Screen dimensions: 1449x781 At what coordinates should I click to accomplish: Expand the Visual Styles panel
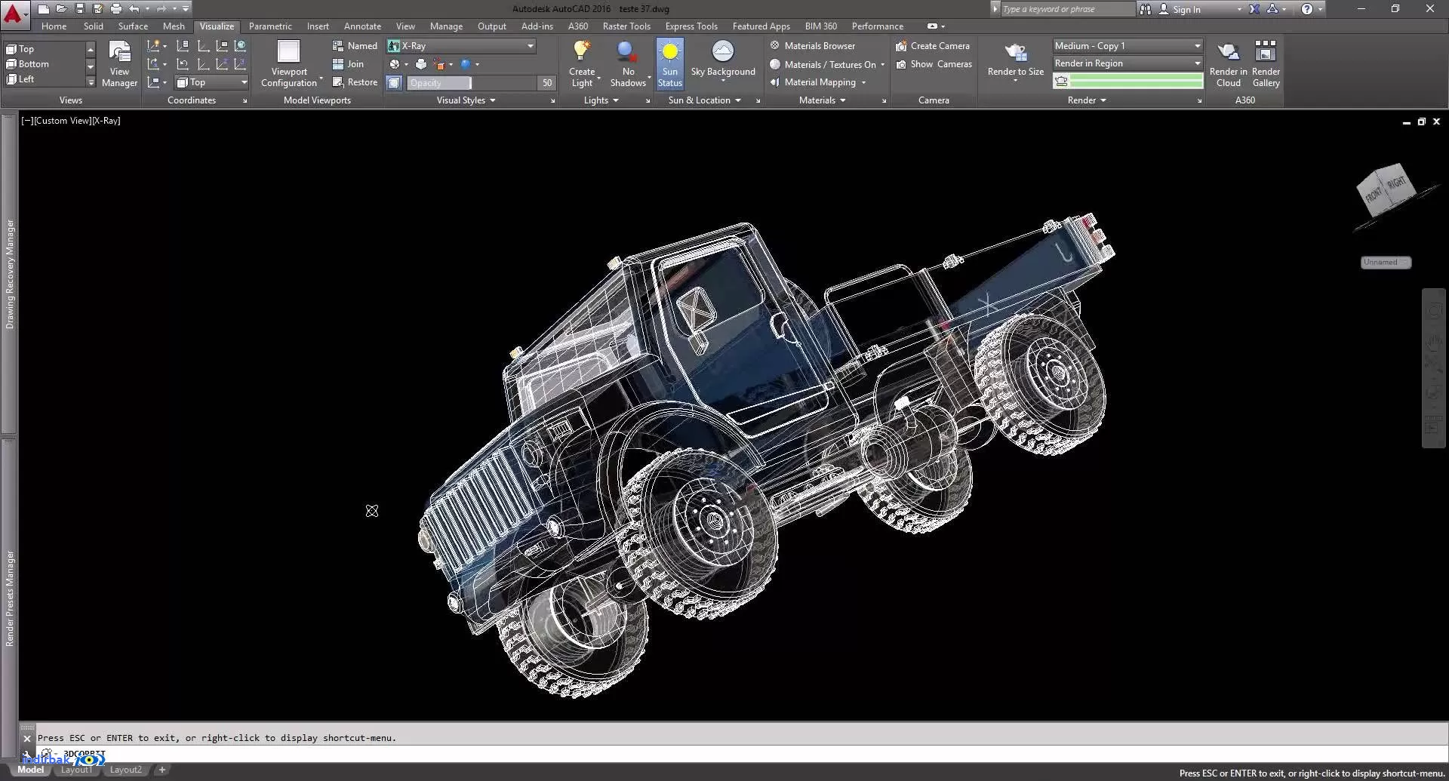pos(466,100)
